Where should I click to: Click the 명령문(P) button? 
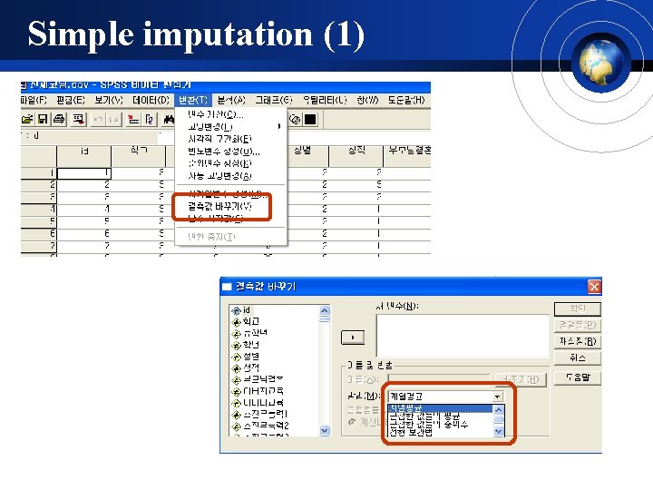point(578,325)
